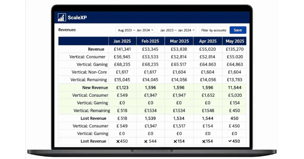The width and height of the screenshot is (304, 159).
Task: Select the Mar 2025 column header
Action: 179,41
